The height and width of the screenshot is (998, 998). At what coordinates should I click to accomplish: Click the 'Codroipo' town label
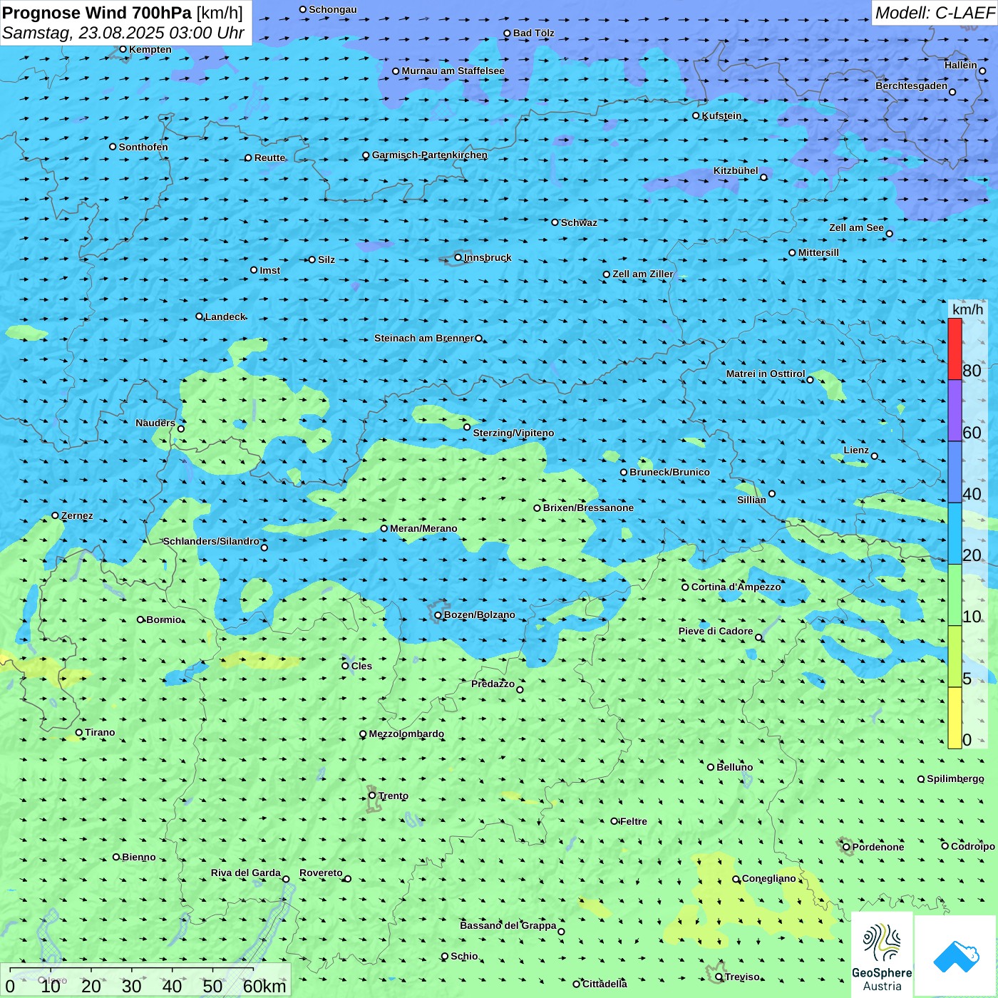[x=973, y=846]
